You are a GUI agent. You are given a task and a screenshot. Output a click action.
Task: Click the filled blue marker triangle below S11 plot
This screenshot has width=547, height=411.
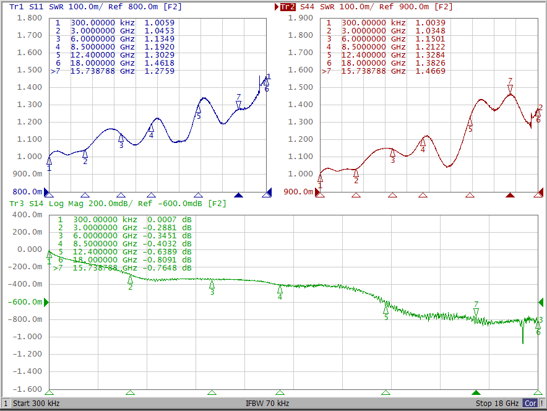(x=239, y=195)
